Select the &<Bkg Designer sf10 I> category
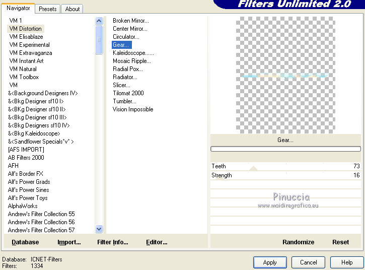 36,101
